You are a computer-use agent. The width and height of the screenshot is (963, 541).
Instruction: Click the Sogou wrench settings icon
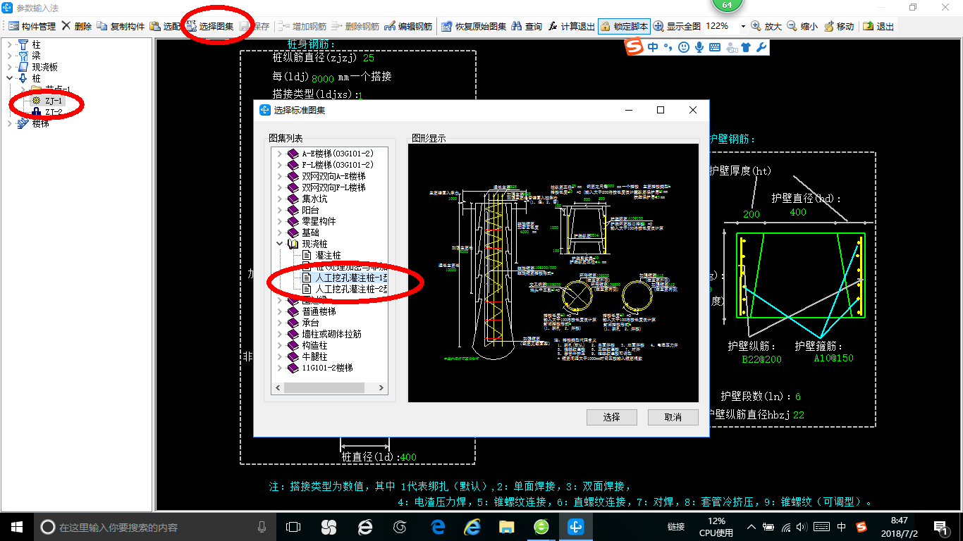(761, 47)
